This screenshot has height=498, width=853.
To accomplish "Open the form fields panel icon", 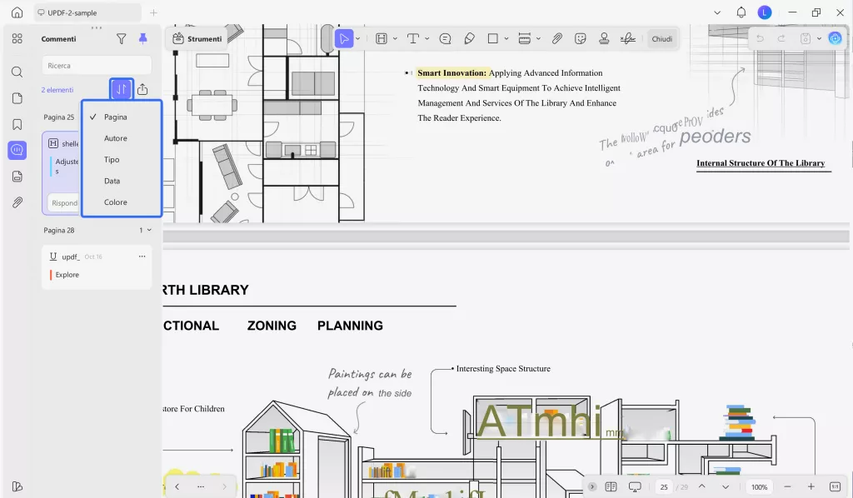I will pos(17,177).
